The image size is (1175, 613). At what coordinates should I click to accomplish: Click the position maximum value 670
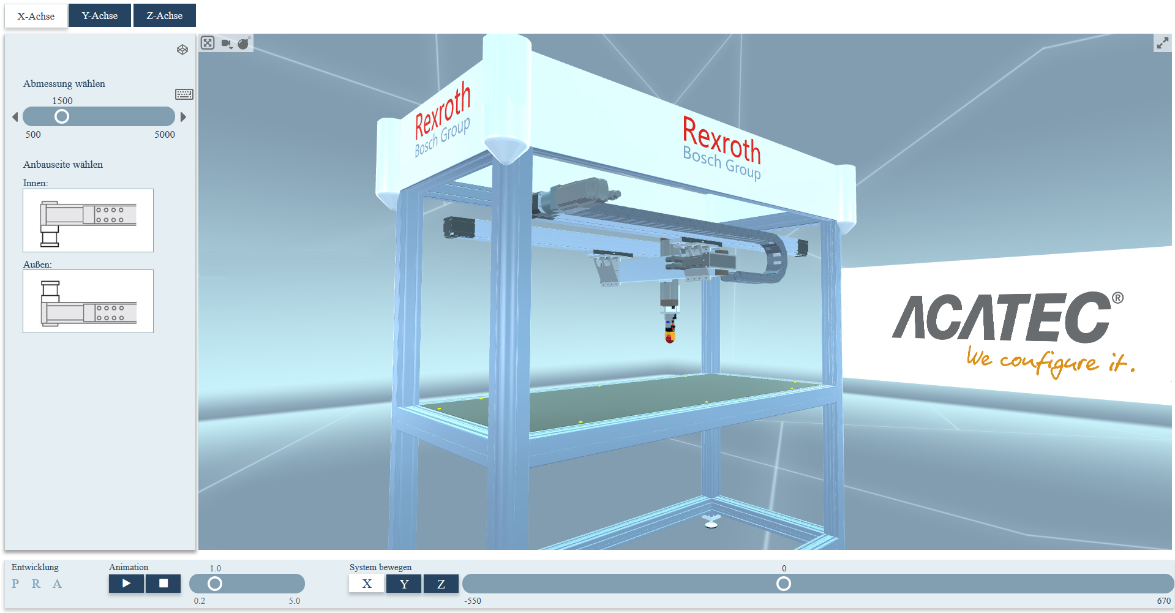click(1163, 601)
